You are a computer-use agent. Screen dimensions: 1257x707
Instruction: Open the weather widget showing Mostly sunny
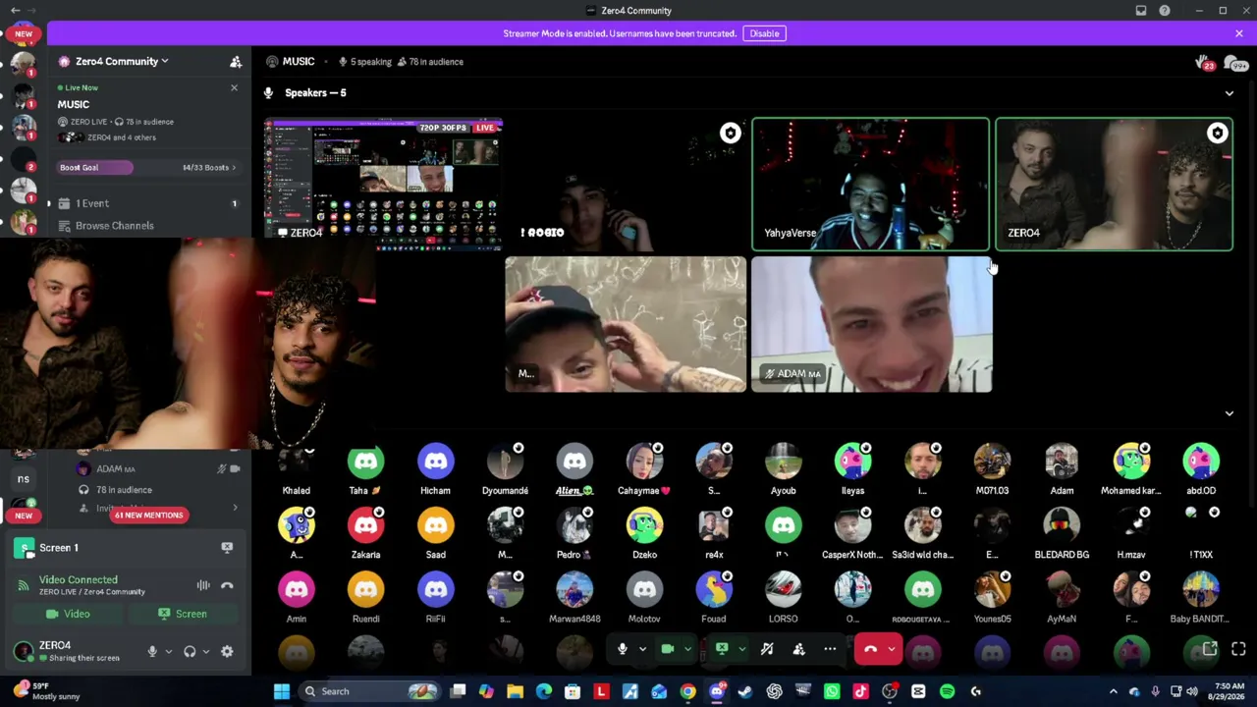(x=45, y=691)
